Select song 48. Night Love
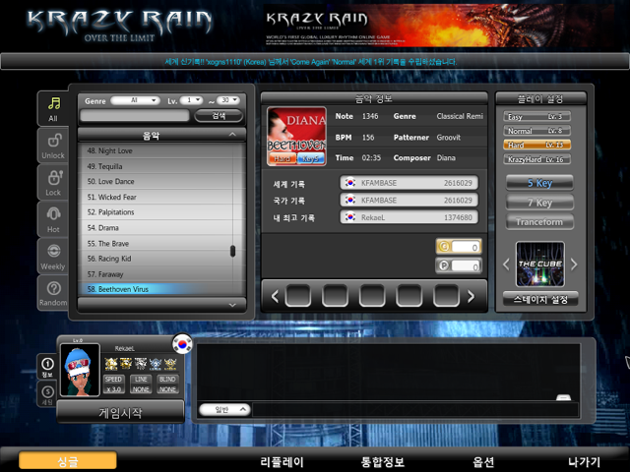The height and width of the screenshot is (472, 630). point(161,150)
